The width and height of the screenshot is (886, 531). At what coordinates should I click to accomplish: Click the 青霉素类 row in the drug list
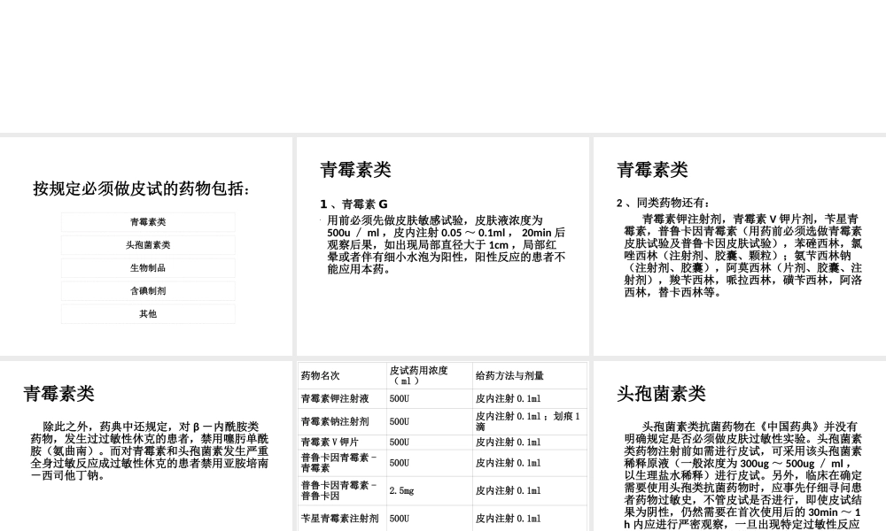(x=147, y=222)
